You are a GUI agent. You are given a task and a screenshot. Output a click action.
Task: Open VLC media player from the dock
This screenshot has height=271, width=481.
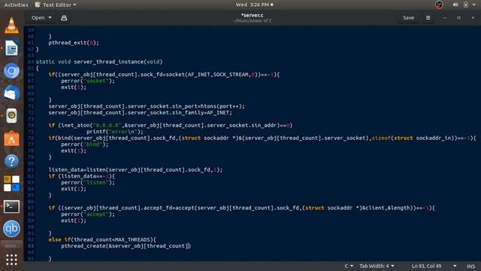point(11,26)
